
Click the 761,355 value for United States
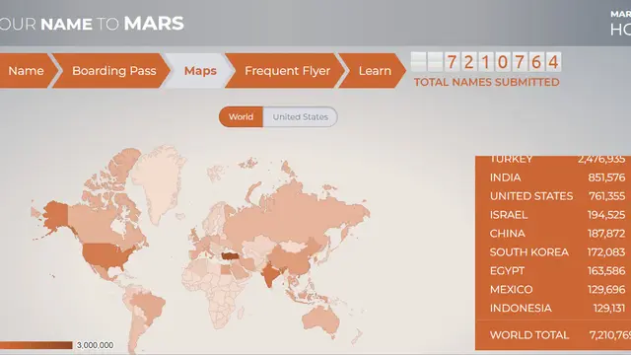(607, 196)
